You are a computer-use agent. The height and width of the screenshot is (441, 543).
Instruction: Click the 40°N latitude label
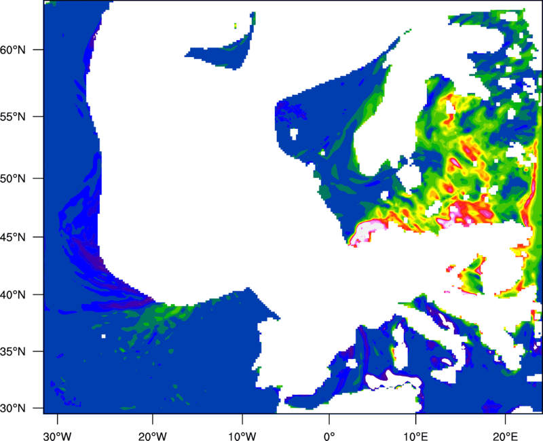coord(13,294)
